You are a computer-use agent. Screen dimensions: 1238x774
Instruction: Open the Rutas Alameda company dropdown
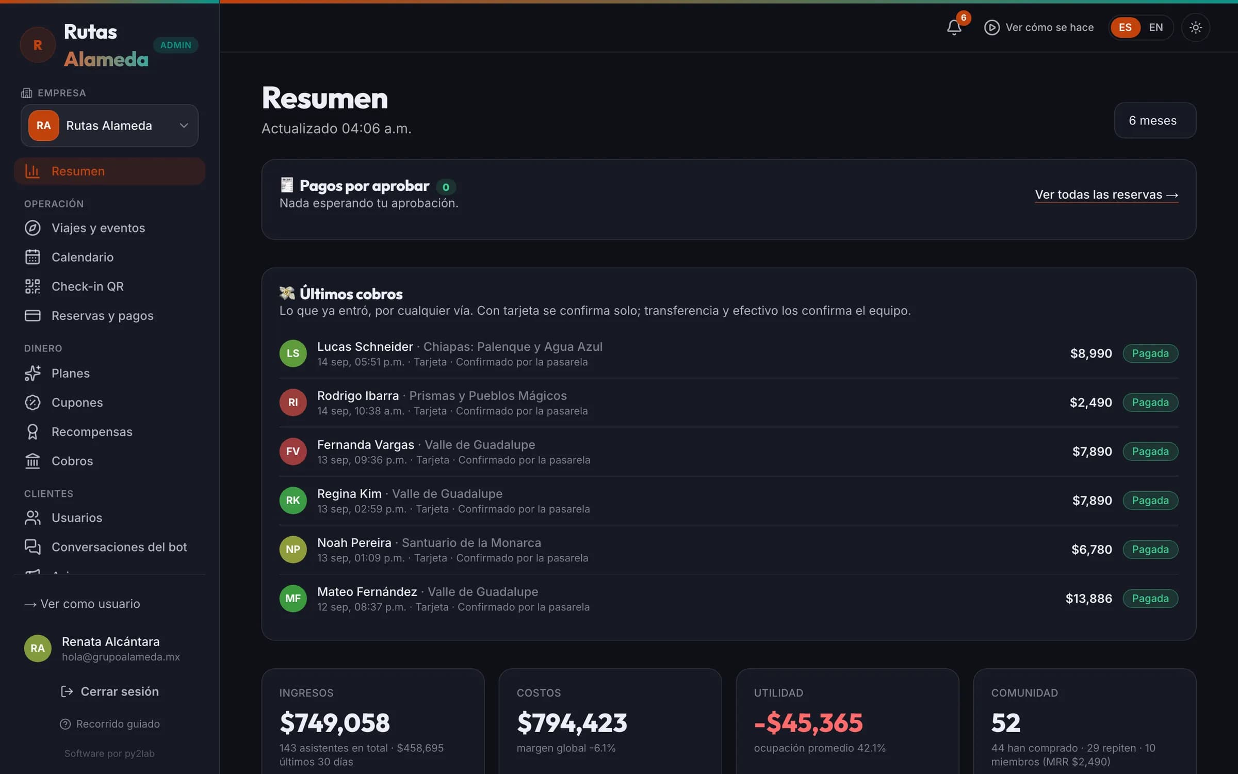click(109, 125)
